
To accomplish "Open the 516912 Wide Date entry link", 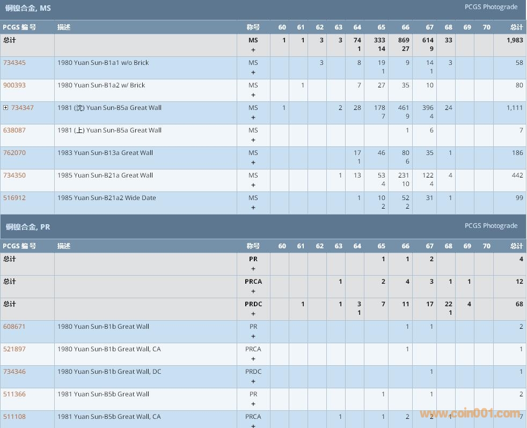I will pos(14,198).
